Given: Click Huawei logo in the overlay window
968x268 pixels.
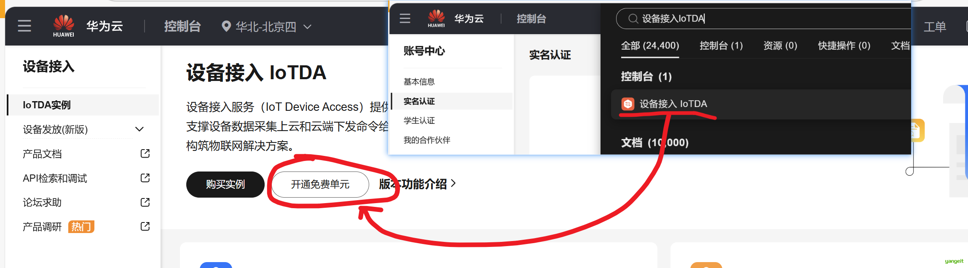Looking at the screenshot, I should [436, 19].
